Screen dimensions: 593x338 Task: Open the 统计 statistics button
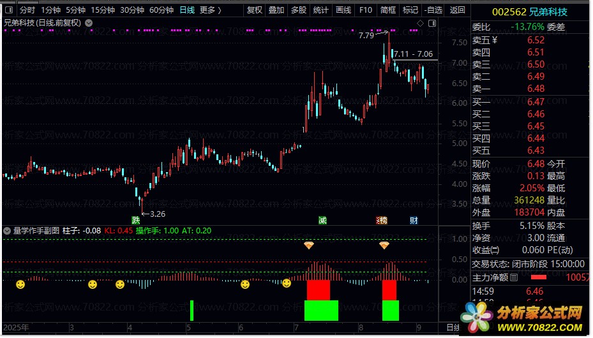point(321,10)
